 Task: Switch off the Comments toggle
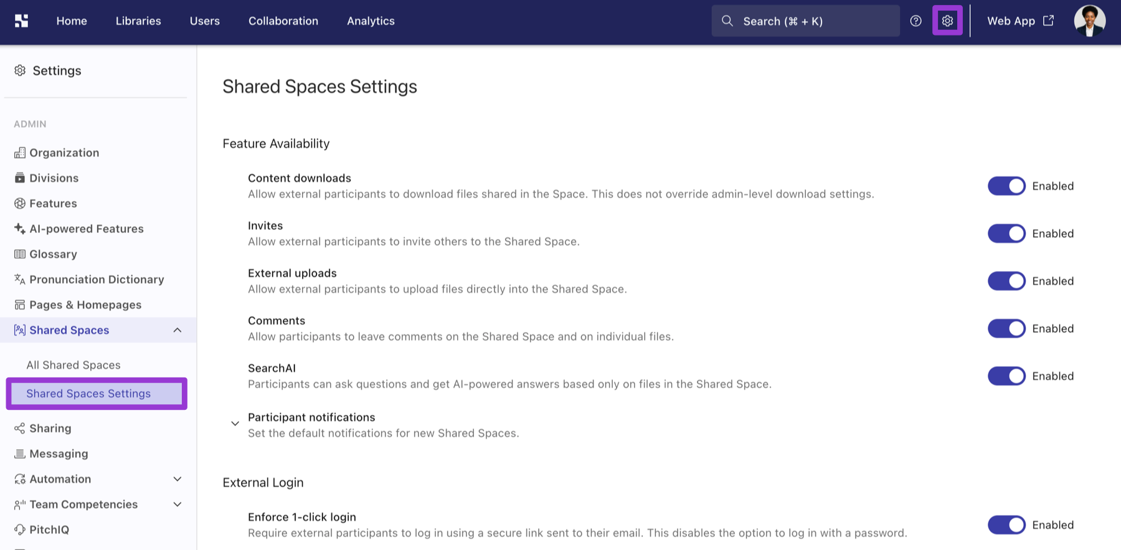[x=1006, y=328]
